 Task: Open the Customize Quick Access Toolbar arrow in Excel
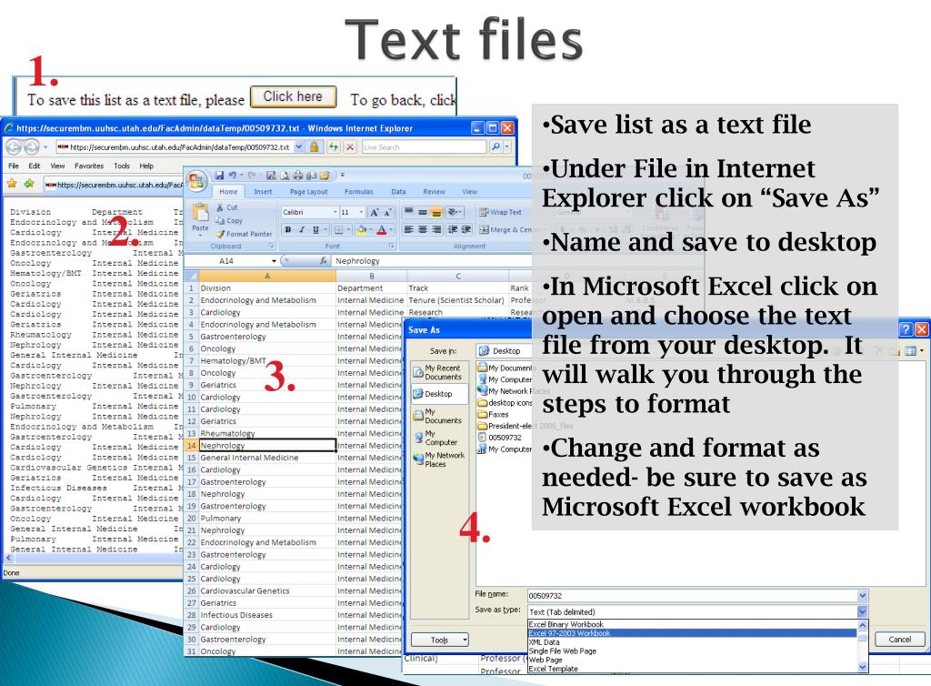[x=342, y=176]
